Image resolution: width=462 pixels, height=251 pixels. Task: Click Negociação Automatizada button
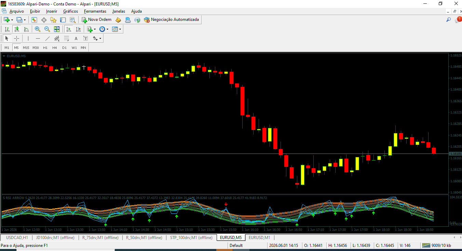coord(171,20)
